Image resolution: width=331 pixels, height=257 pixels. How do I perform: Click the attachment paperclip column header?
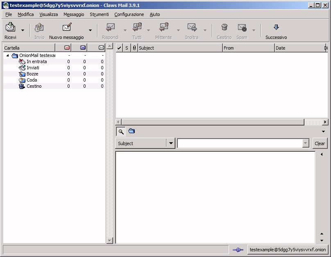[134, 48]
